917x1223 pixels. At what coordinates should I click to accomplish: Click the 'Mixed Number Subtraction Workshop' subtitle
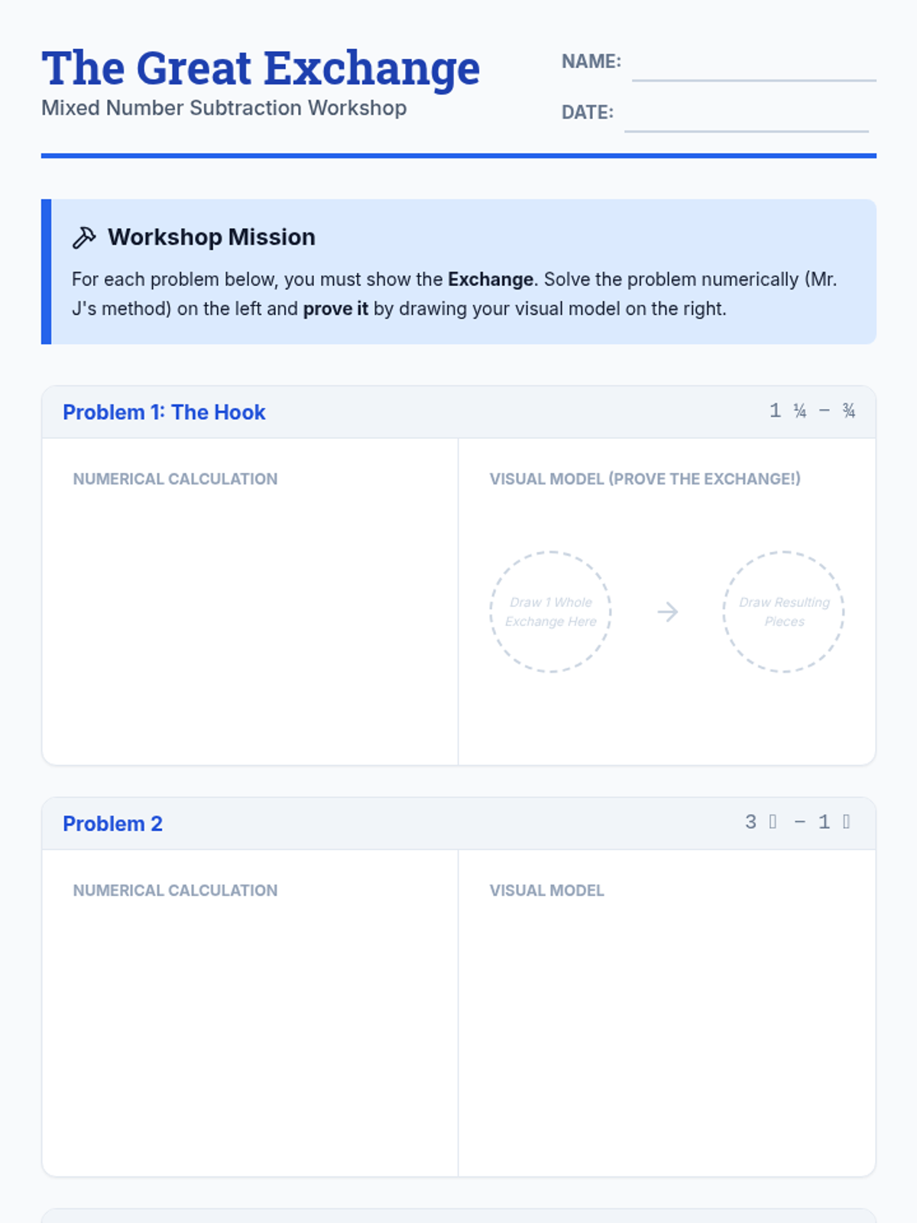click(224, 108)
